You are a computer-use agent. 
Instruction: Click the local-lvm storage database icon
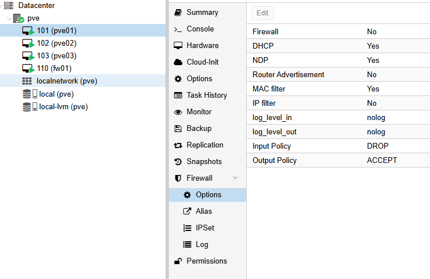click(x=26, y=106)
